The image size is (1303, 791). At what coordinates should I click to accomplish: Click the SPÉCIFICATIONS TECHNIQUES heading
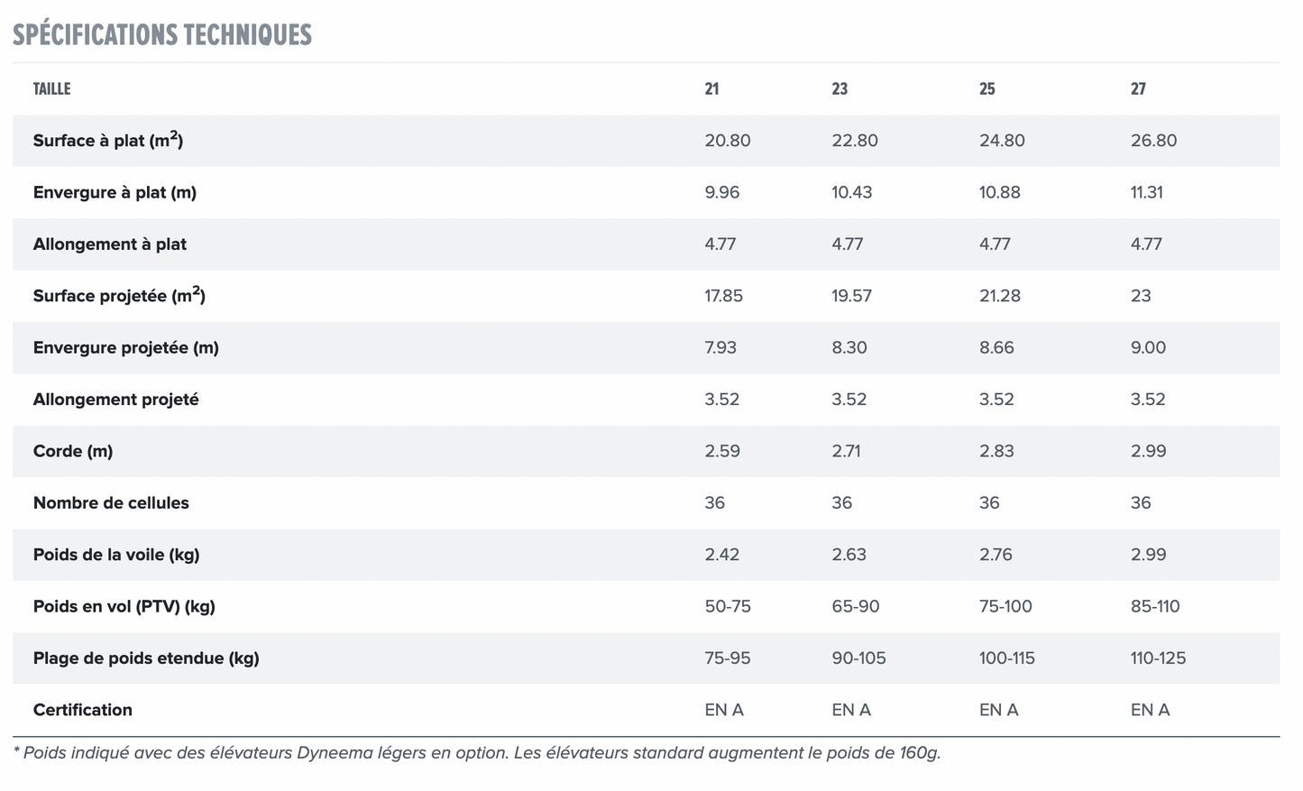click(162, 35)
